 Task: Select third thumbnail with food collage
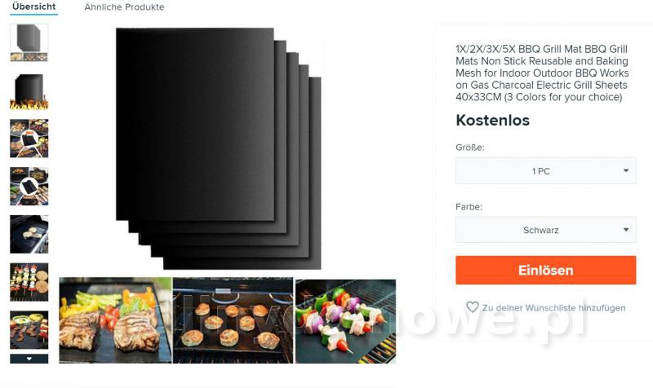pyautogui.click(x=29, y=139)
